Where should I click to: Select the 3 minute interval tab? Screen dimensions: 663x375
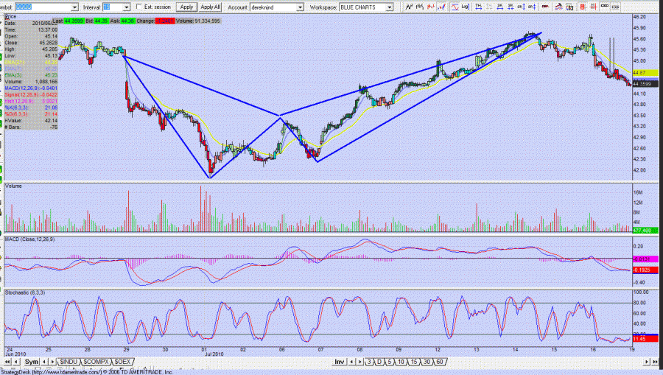(x=369, y=362)
